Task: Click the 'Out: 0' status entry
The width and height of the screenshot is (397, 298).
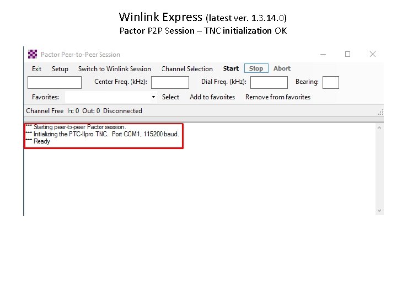Action: (91, 111)
